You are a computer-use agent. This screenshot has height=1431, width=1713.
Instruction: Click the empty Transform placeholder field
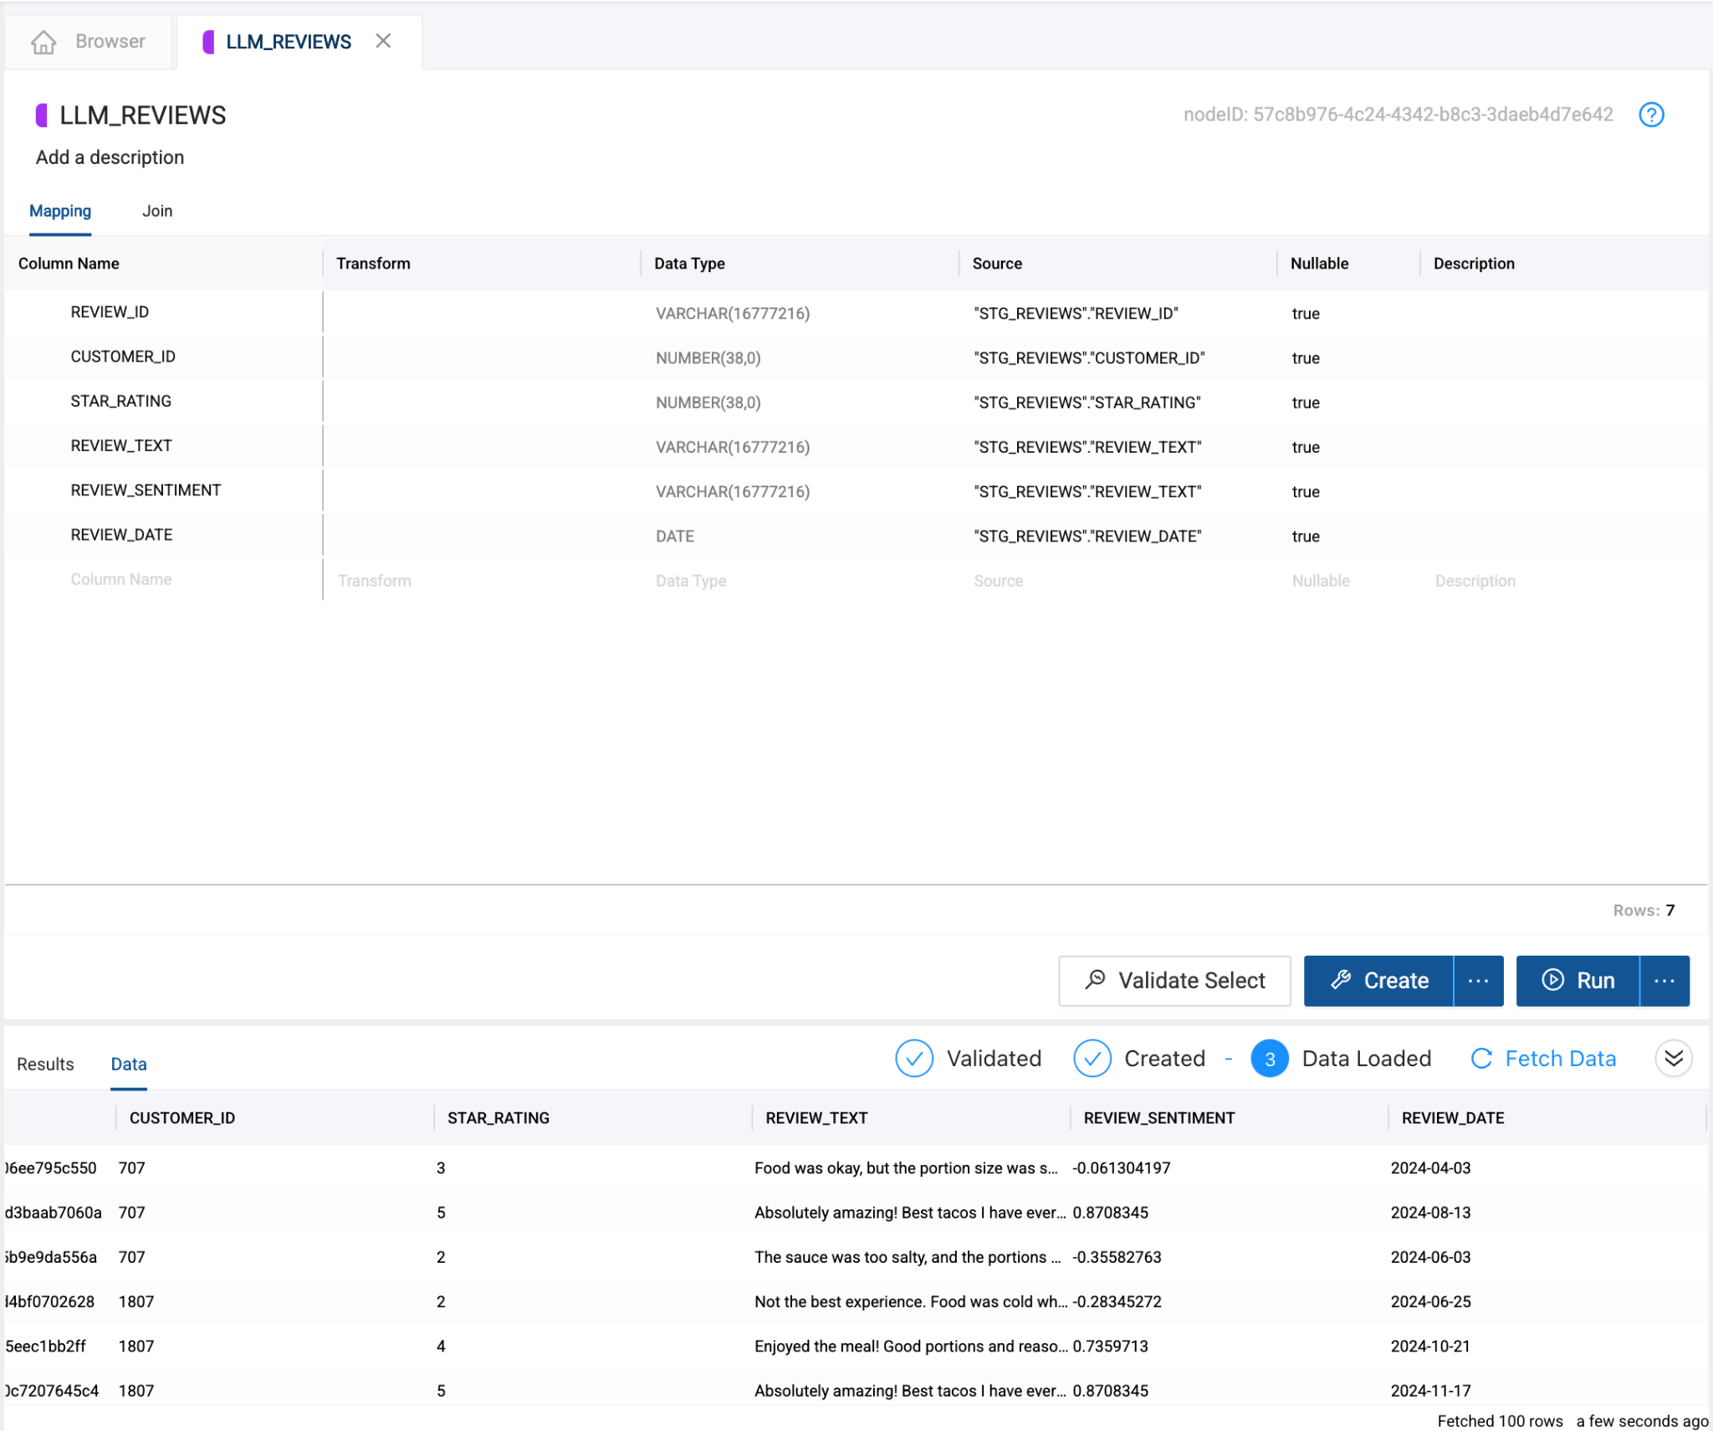tap(375, 581)
